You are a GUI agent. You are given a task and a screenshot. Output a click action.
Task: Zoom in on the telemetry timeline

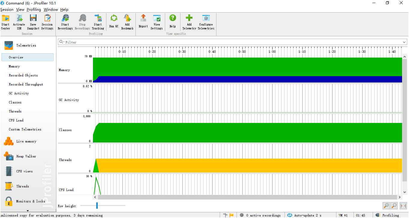386,206
